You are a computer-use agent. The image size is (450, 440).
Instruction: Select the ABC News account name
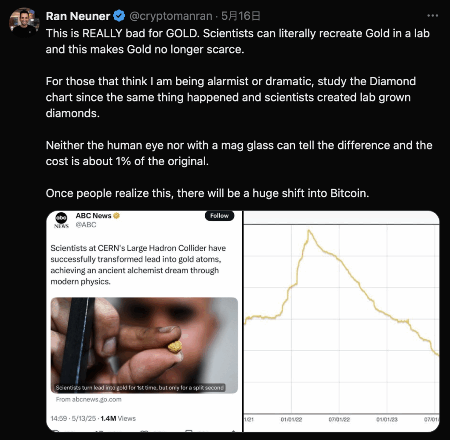tap(93, 216)
